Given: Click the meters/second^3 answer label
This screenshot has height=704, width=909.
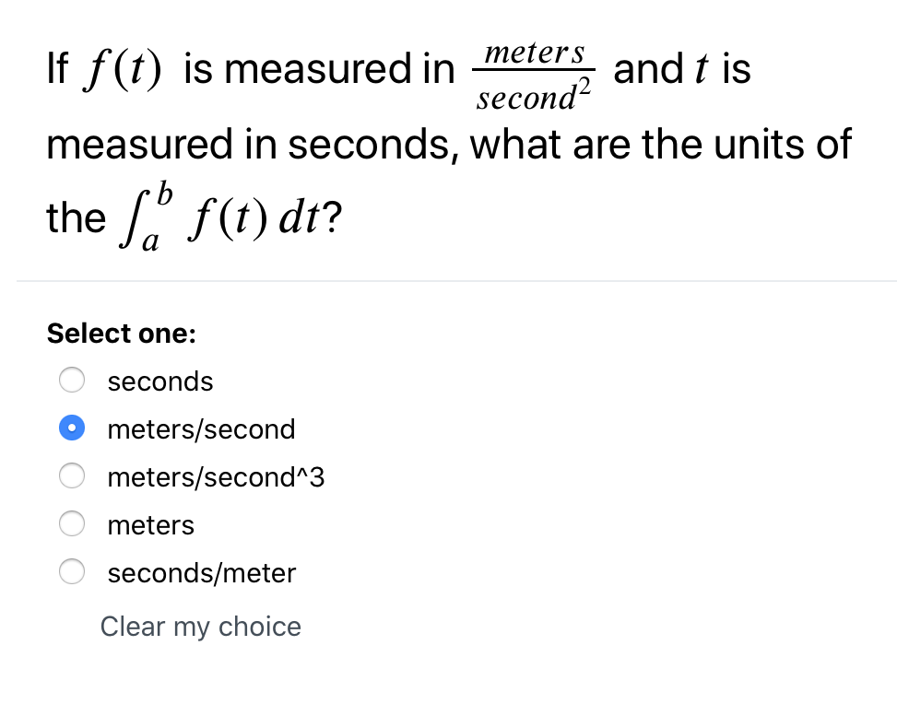Looking at the screenshot, I should 215,476.
